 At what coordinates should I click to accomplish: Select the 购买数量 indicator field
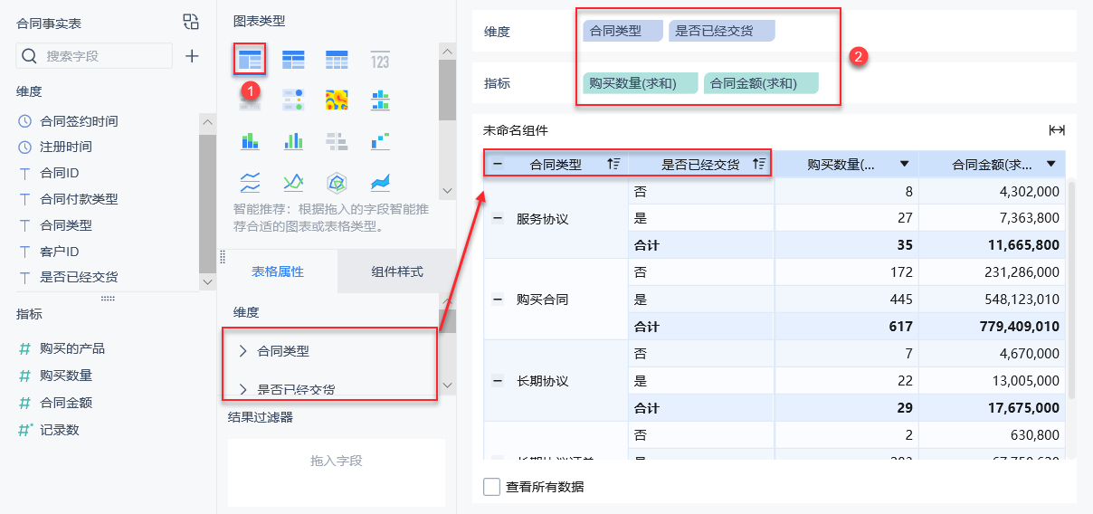point(66,376)
